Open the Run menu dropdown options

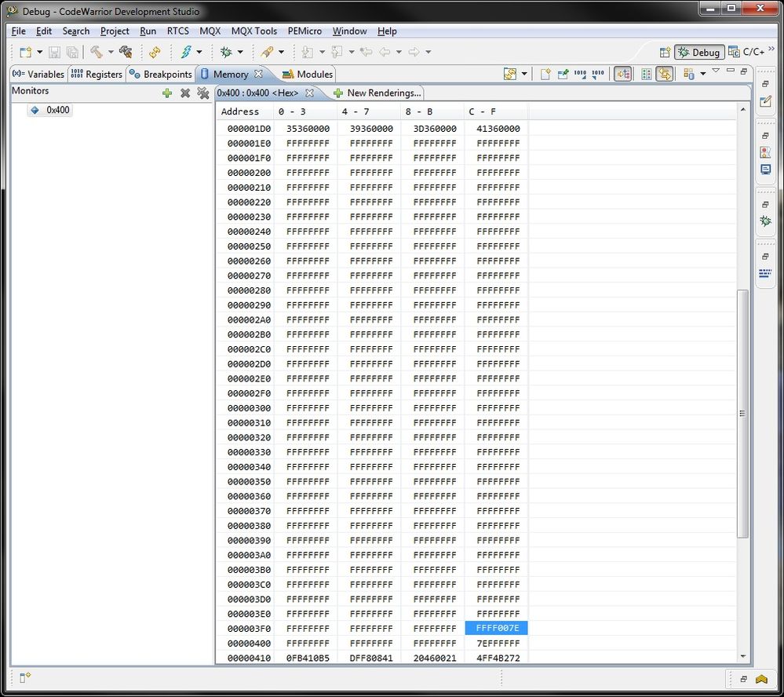point(148,31)
